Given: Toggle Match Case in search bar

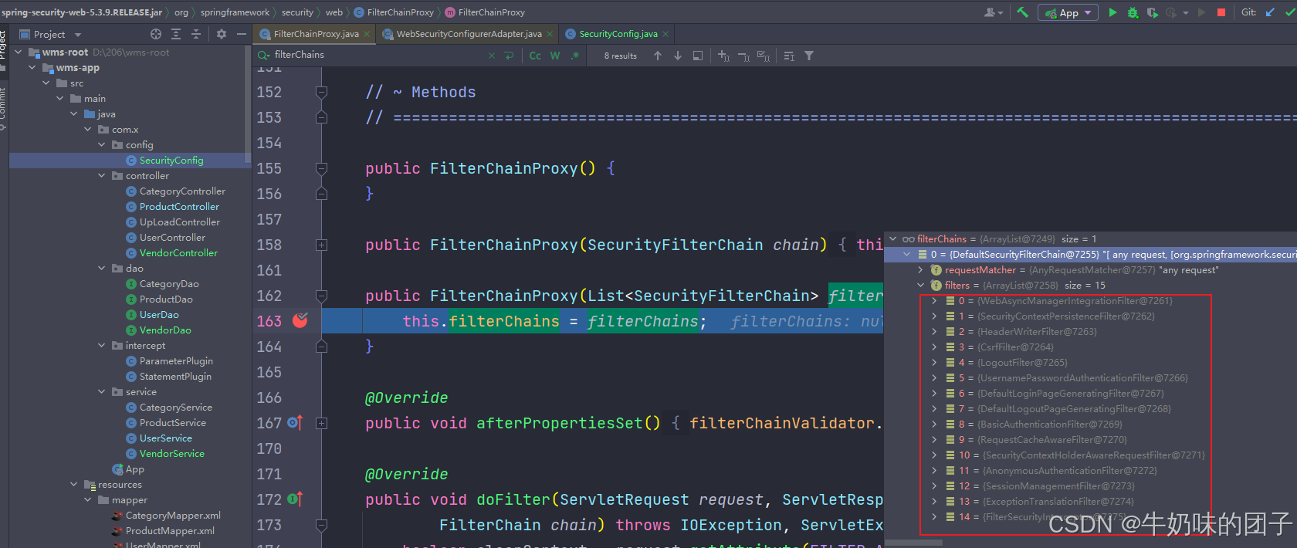Looking at the screenshot, I should tap(535, 56).
